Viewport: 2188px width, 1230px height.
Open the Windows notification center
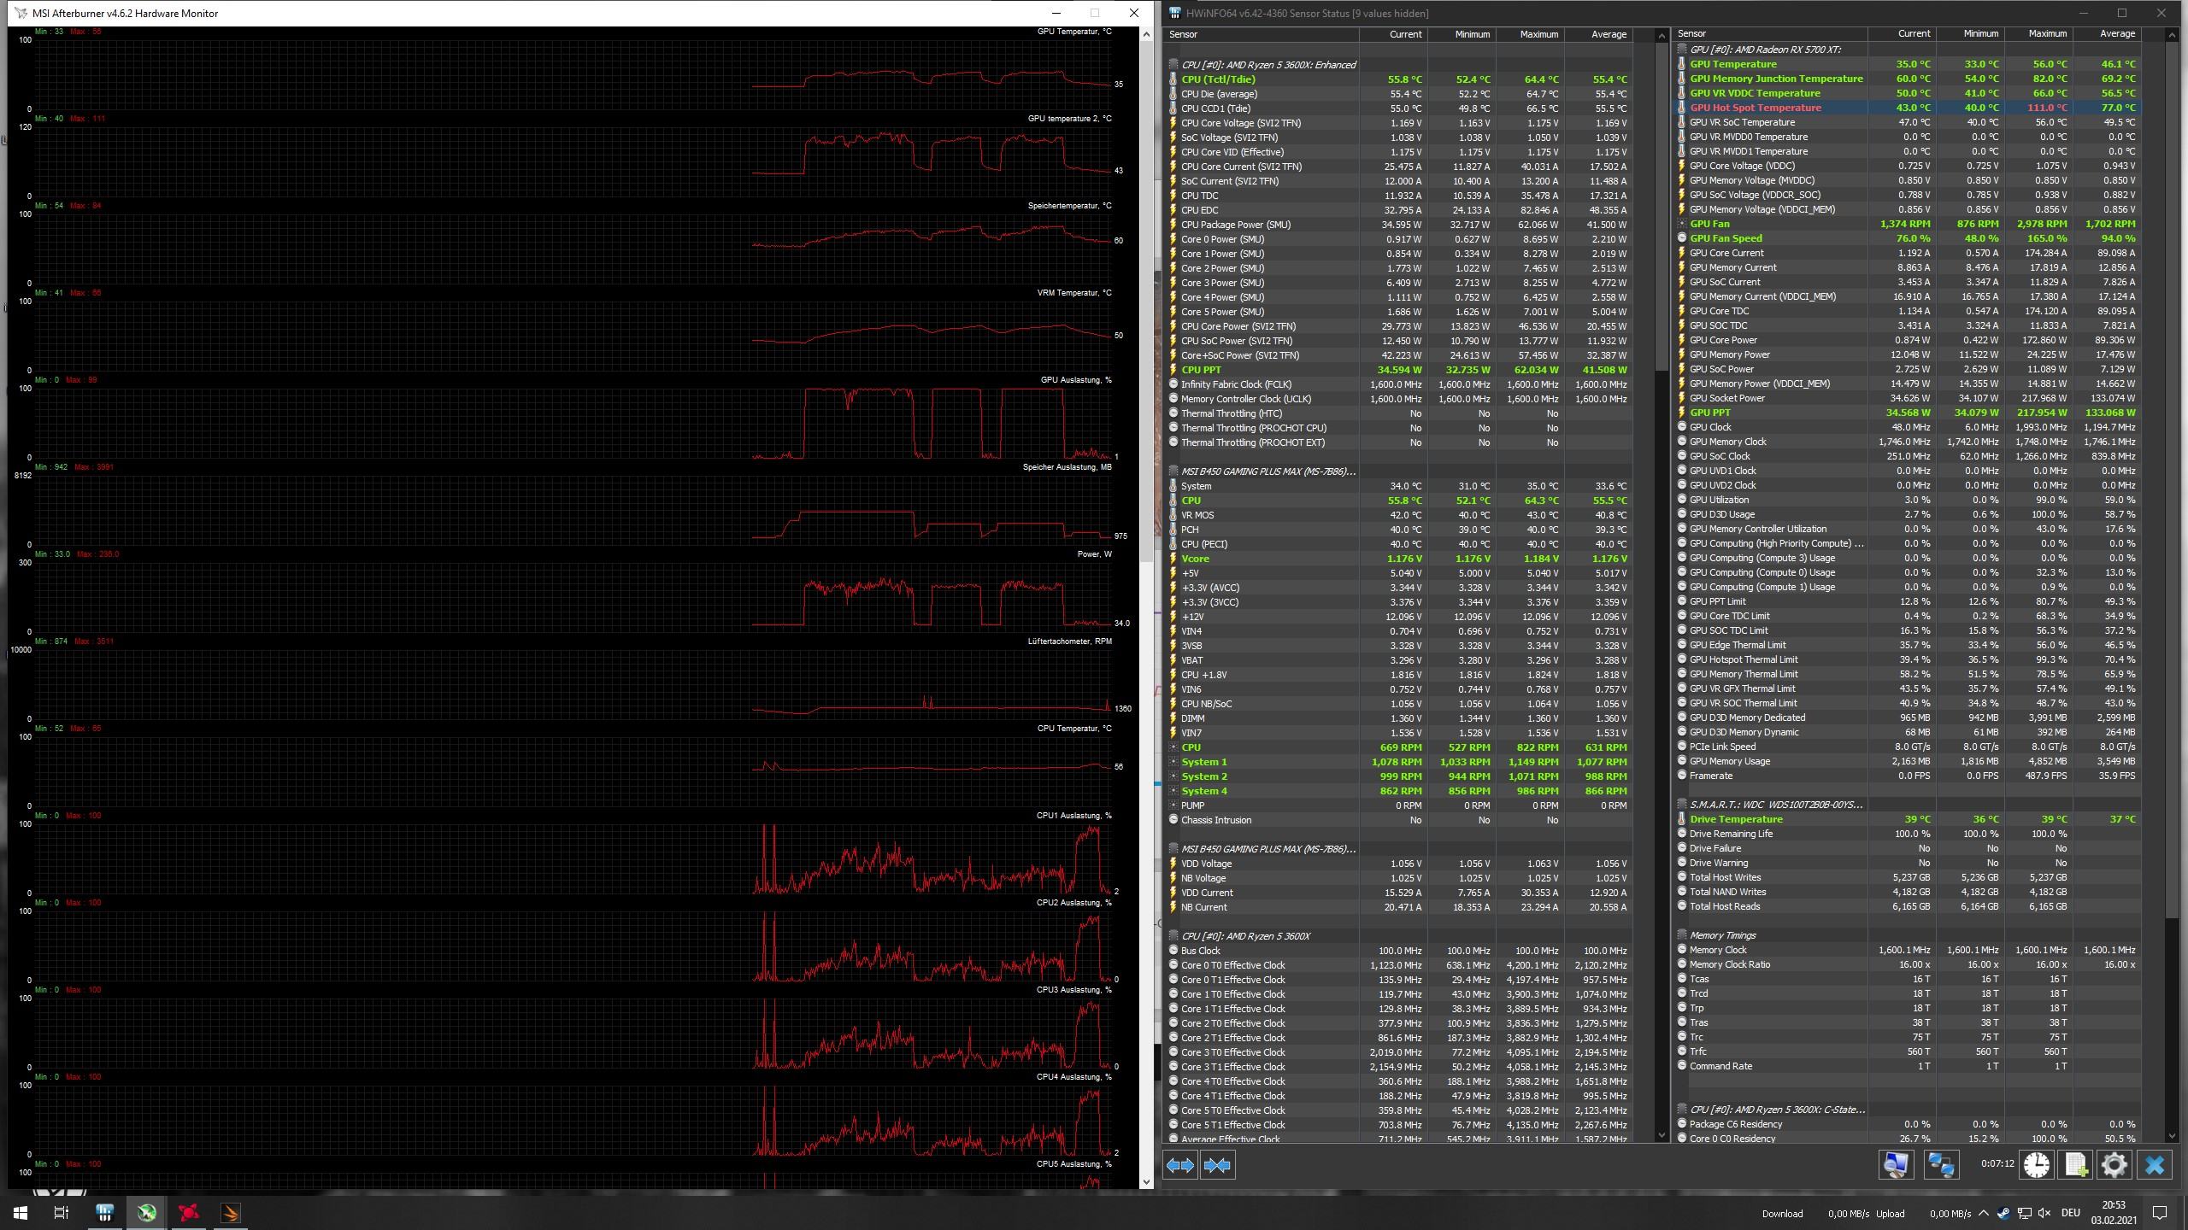[x=2160, y=1213]
